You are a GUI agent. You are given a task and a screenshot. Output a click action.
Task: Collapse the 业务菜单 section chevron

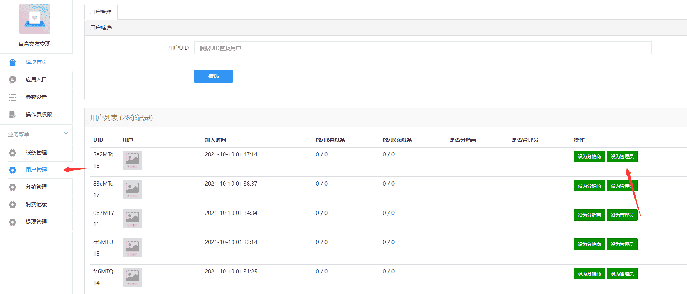[66, 133]
